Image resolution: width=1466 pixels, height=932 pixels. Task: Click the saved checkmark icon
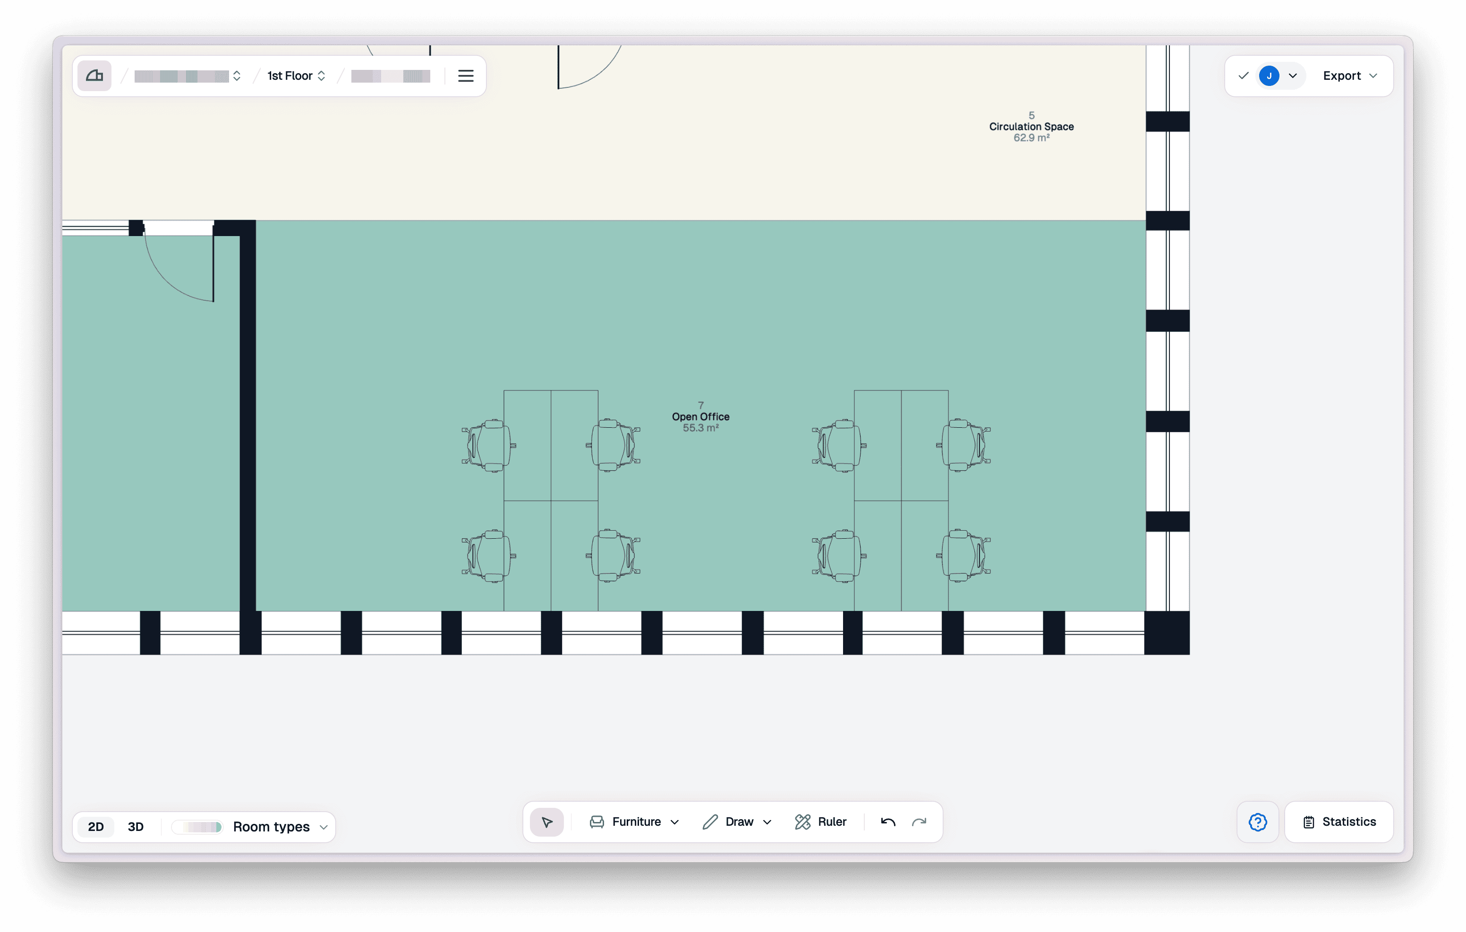(x=1243, y=76)
